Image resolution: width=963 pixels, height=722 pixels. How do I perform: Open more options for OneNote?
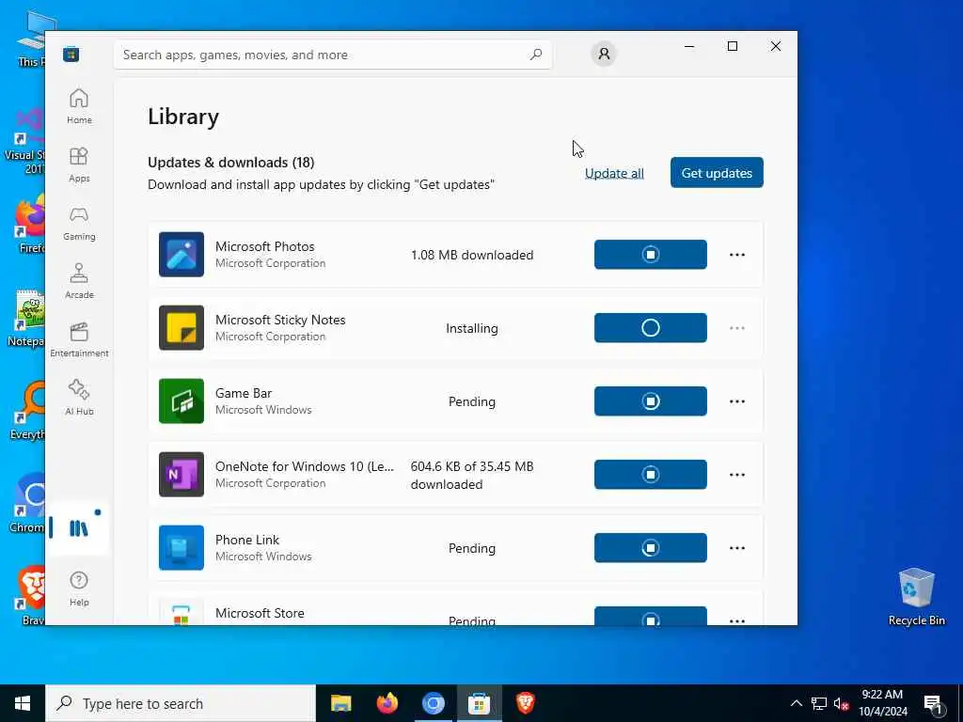pos(737,474)
